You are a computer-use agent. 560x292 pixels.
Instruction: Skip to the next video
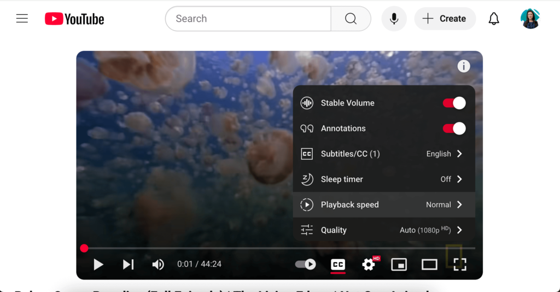pyautogui.click(x=128, y=265)
